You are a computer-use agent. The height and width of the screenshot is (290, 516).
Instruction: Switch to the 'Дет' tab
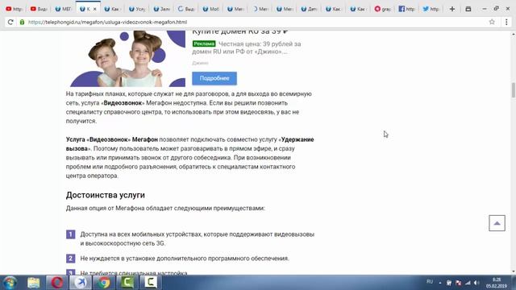[309, 9]
